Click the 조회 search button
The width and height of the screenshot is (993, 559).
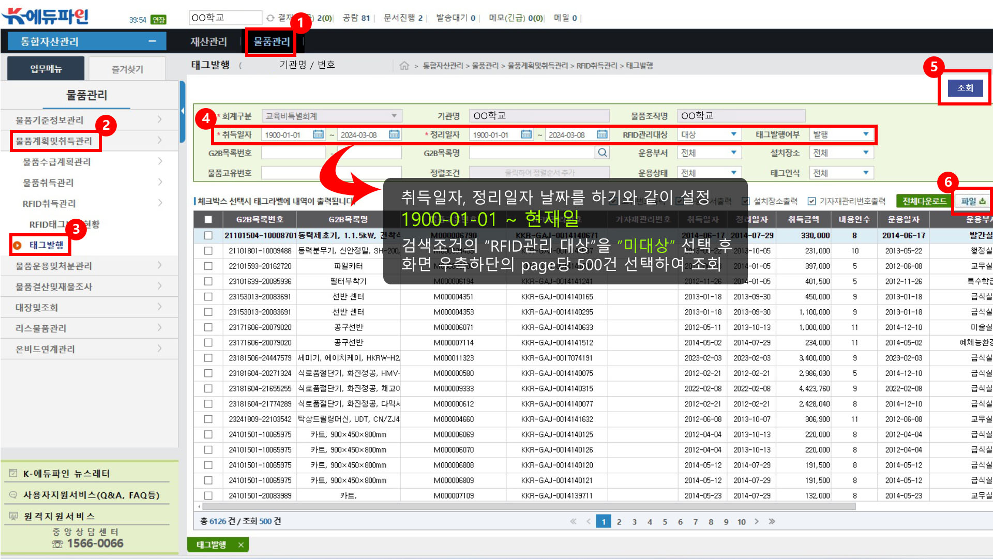[965, 88]
